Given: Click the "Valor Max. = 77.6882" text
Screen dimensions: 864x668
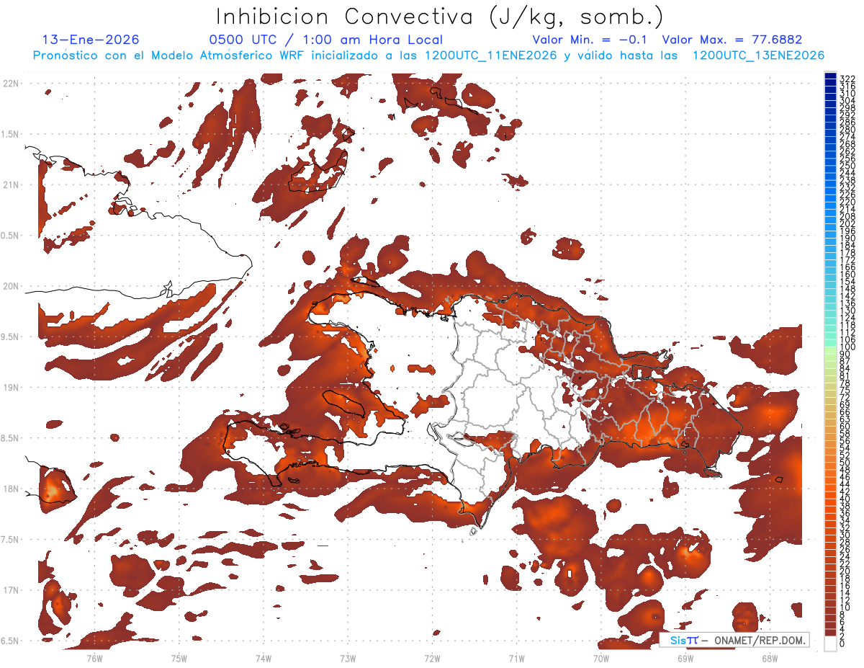Looking at the screenshot, I should 732,40.
